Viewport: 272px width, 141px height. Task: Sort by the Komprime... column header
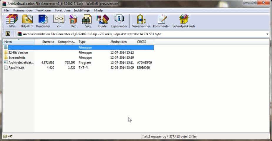click(x=67, y=42)
